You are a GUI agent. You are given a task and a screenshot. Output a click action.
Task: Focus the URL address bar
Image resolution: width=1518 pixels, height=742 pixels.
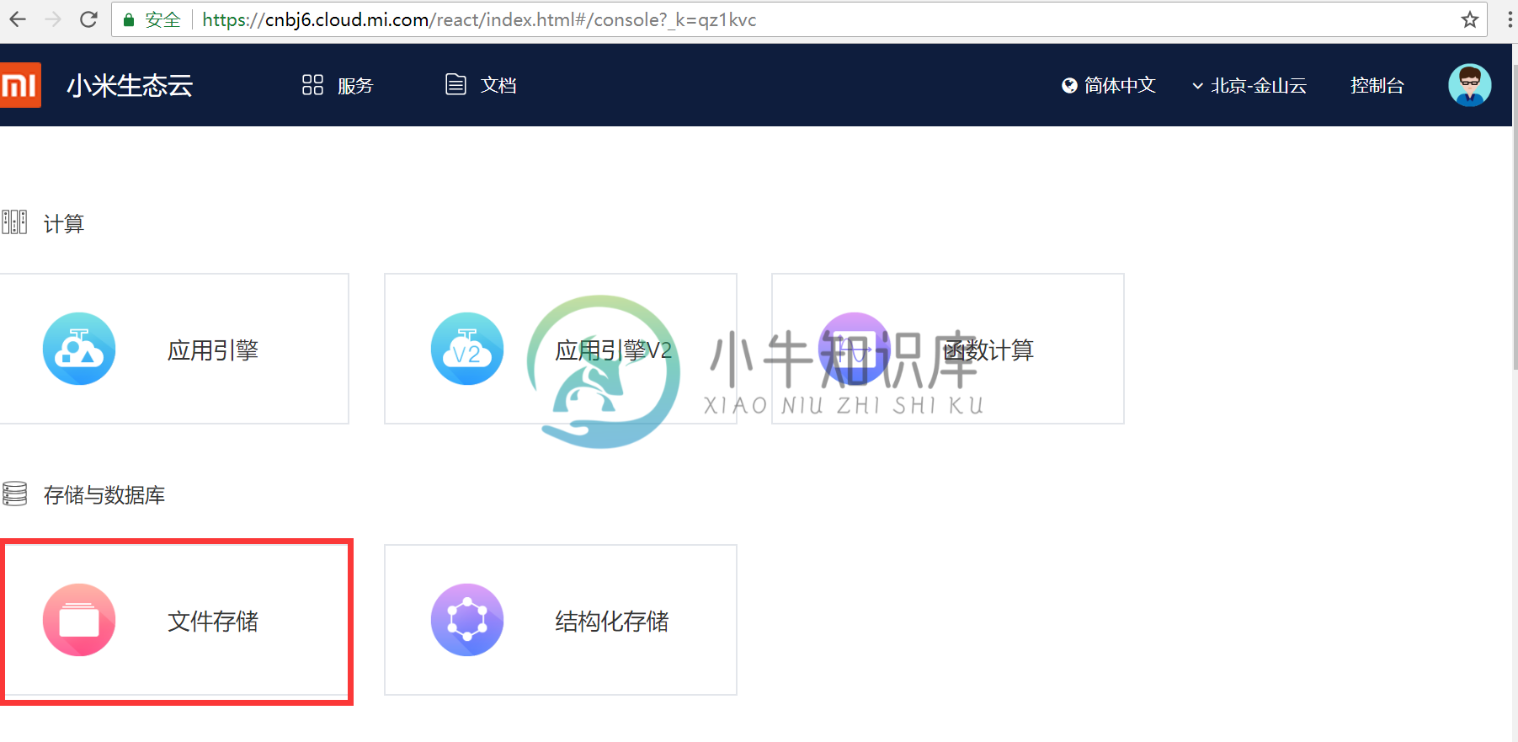(798, 19)
